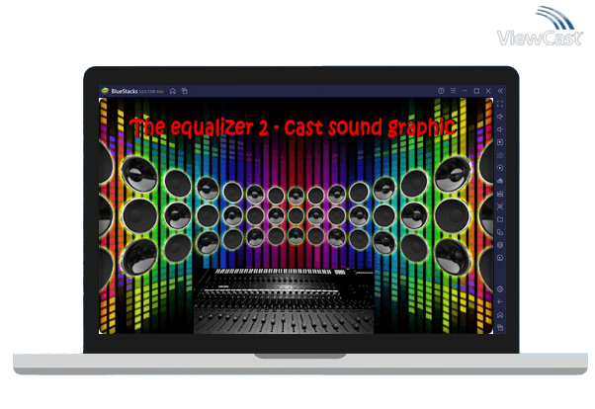The height and width of the screenshot is (409, 595).
Task: Open recent apps from the bottom sidebar icon
Action: pos(500,327)
